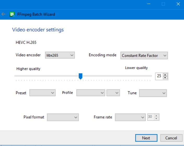184x146 pixels.
Task: Open the Tune dropdown
Action: click(153, 93)
